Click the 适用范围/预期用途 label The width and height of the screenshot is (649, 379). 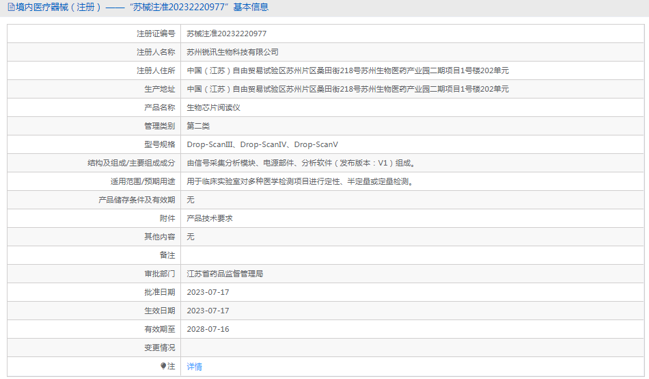pos(142,181)
